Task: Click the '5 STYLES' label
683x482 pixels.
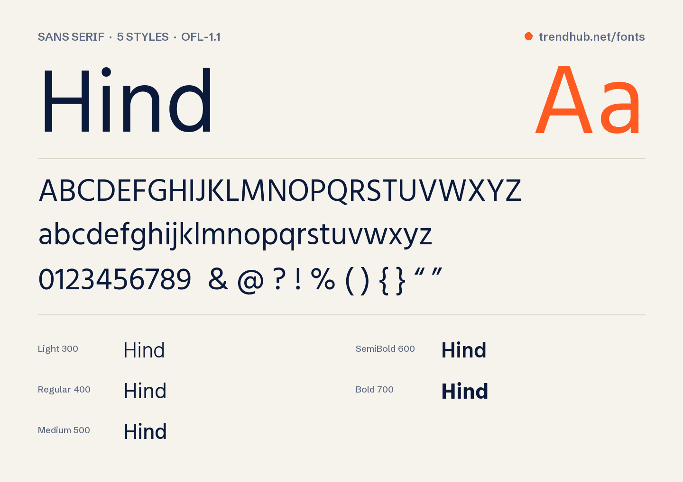Action: (x=143, y=37)
